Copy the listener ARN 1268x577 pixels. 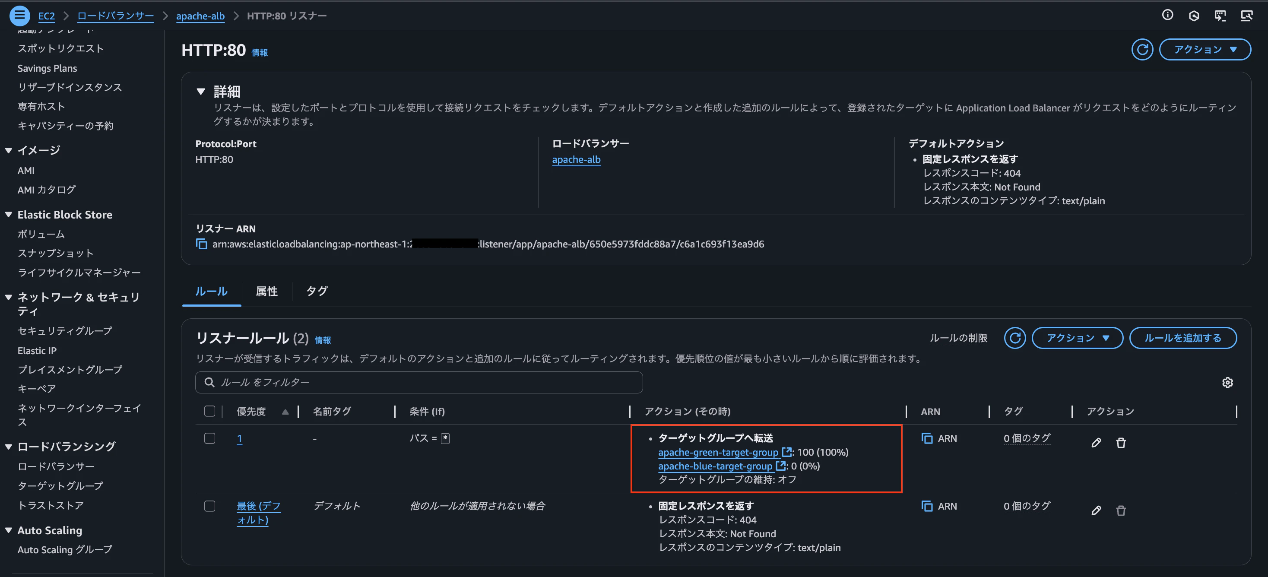tap(201, 244)
